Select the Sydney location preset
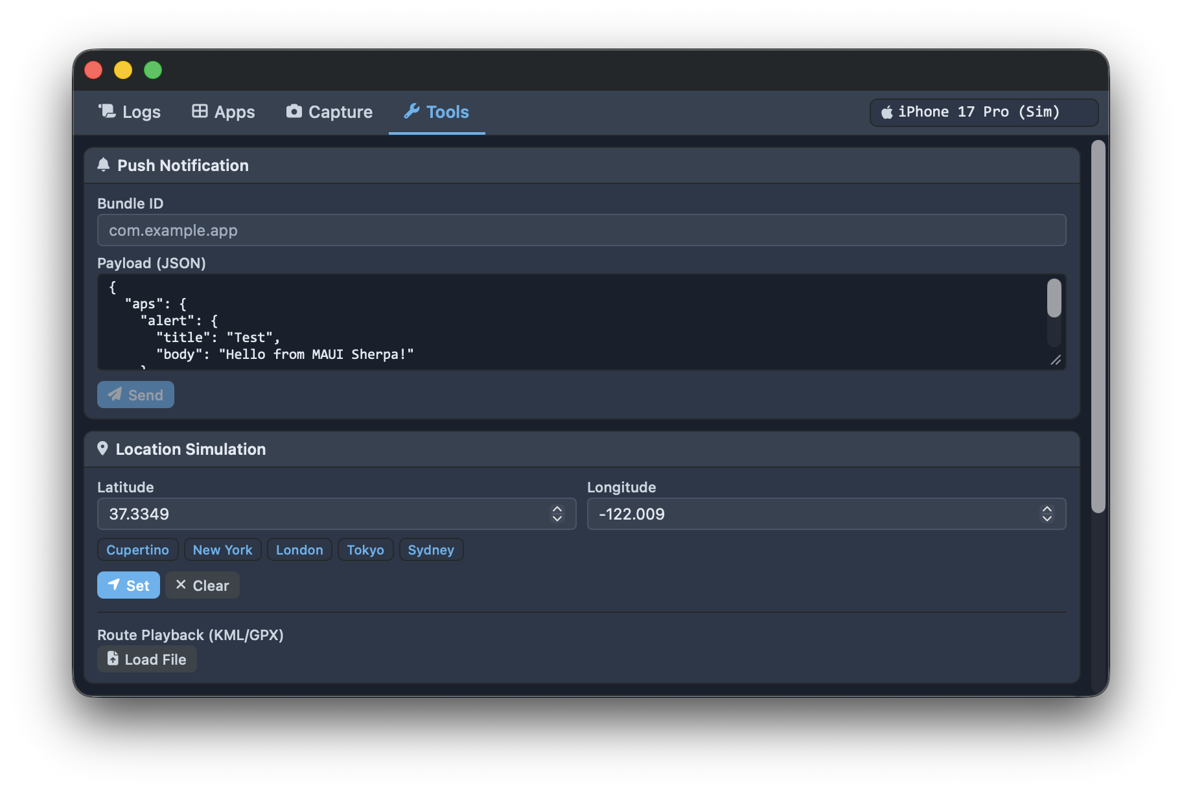1182x793 pixels. [431, 549]
